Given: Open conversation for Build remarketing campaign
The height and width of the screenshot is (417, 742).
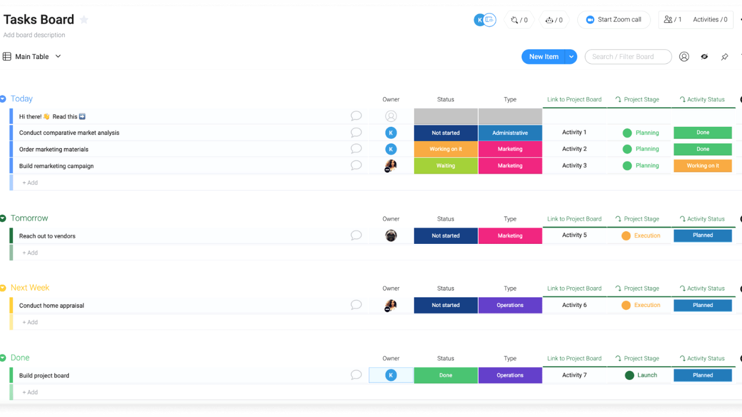Looking at the screenshot, I should 356,166.
